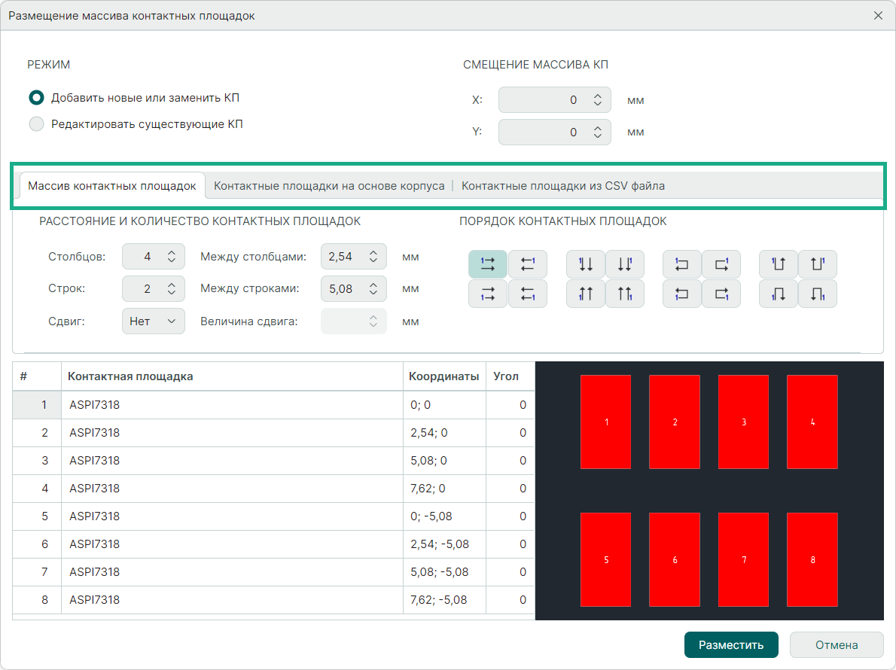Select "Добавить новые или заменить КП" radio option
This screenshot has width=896, height=670.
point(36,98)
